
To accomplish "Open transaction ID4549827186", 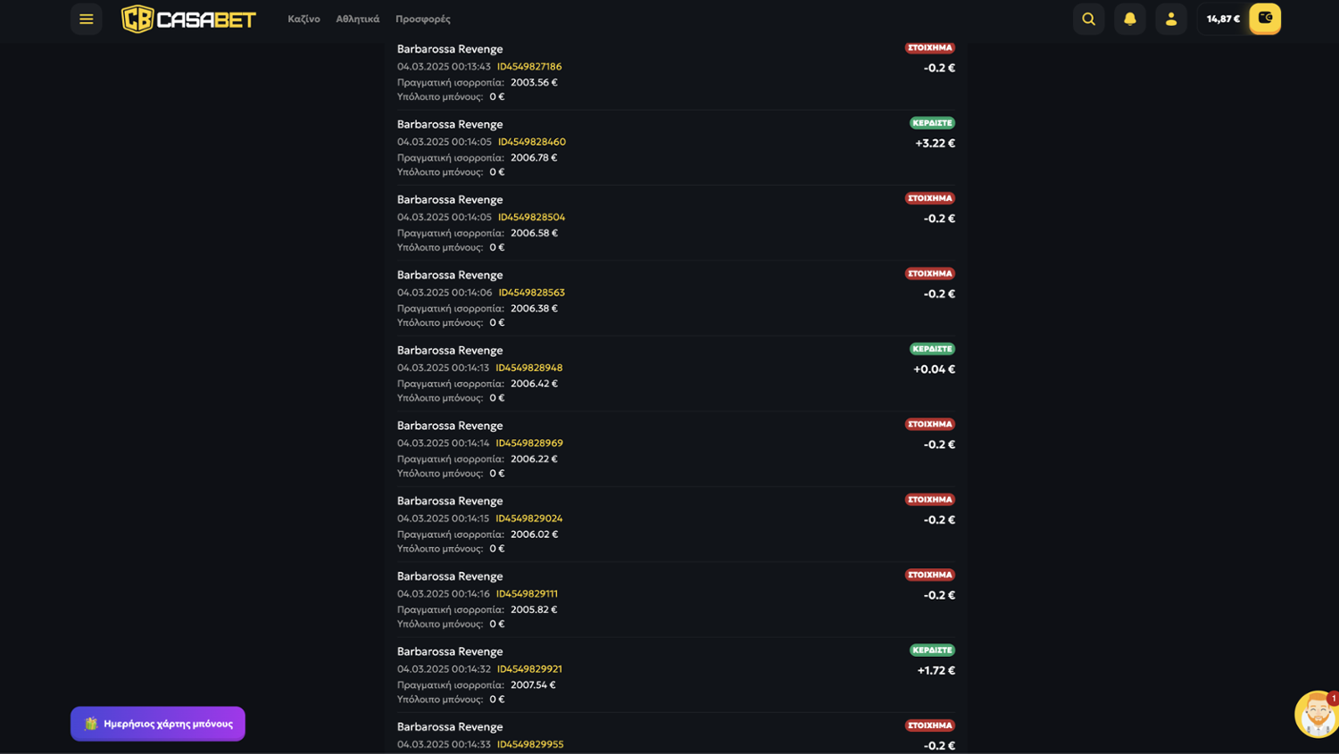I will (529, 67).
